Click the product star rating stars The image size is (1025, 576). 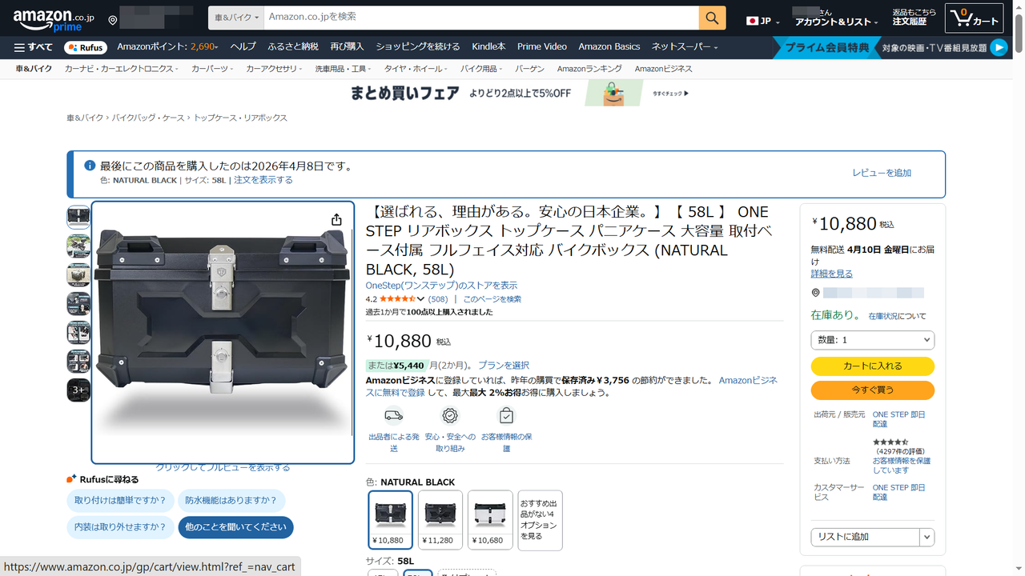click(397, 299)
